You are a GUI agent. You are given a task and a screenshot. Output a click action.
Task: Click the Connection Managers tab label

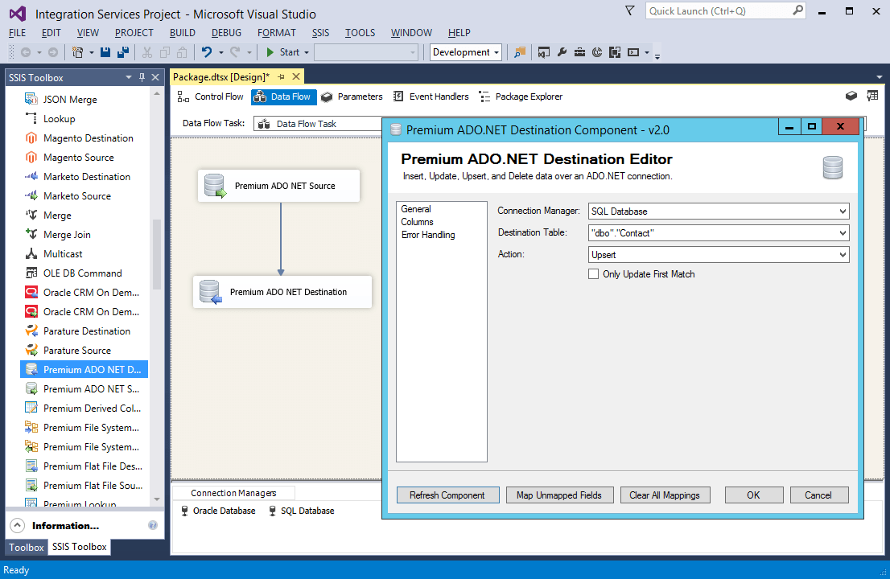click(233, 493)
